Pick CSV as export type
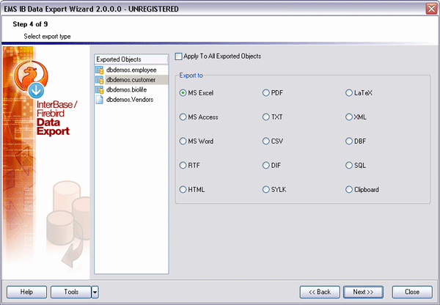This screenshot has height=305, width=440. [x=265, y=142]
